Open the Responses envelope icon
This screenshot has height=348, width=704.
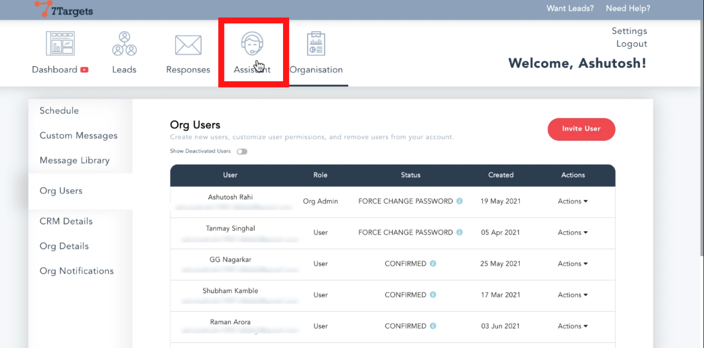[x=188, y=45]
